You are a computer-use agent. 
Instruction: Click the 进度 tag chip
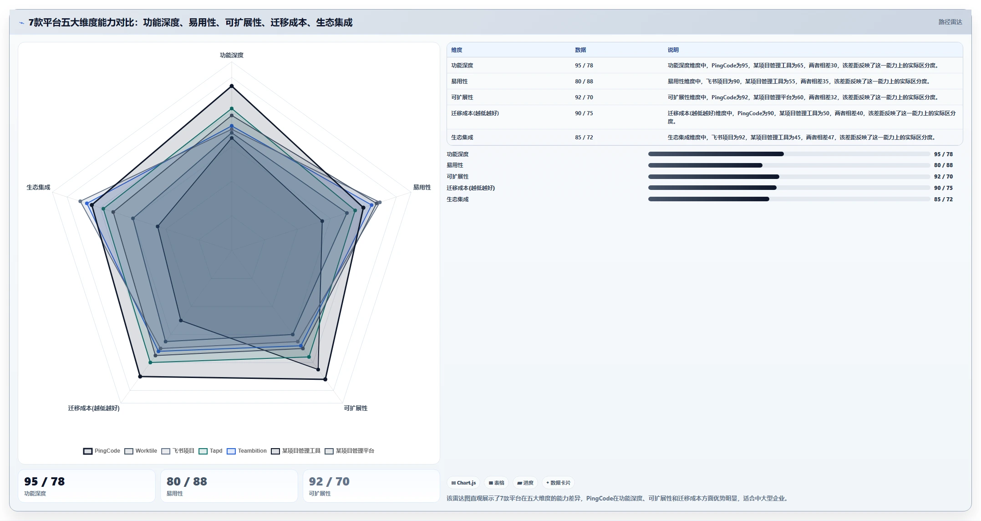[x=525, y=483]
